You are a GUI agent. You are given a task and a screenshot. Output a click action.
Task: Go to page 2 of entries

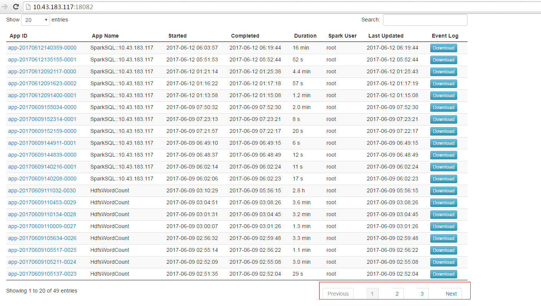(397, 294)
